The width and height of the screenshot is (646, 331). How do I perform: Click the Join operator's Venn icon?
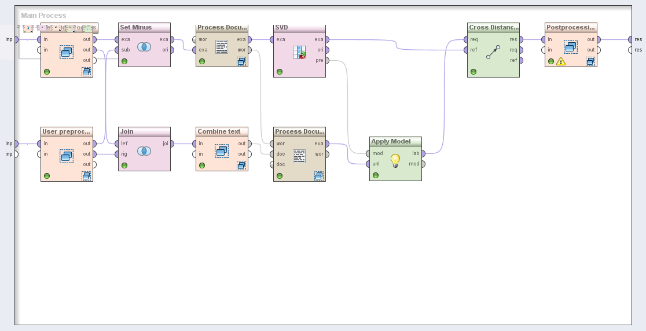coord(144,151)
